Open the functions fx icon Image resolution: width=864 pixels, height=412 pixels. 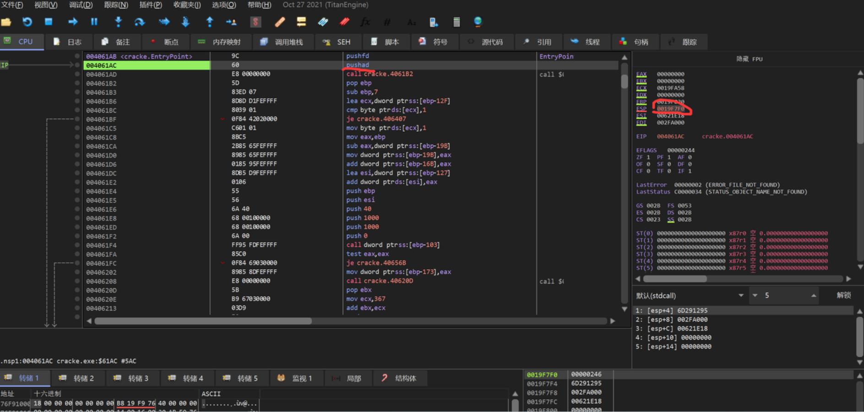point(365,22)
